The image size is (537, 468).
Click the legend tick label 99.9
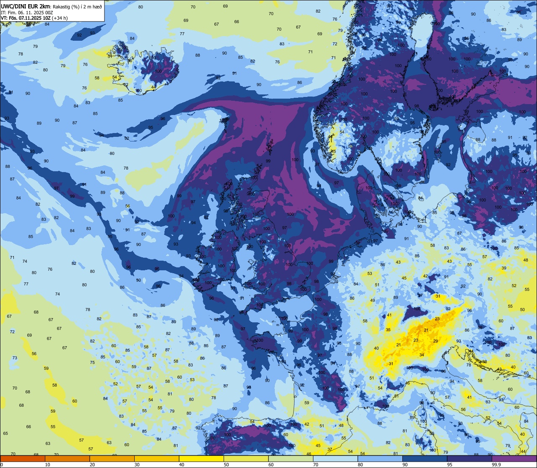pyautogui.click(x=497, y=465)
